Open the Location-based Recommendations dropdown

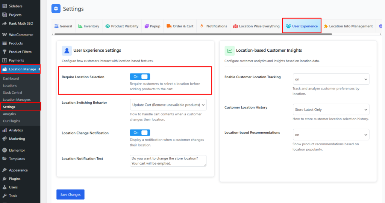pos(331,135)
